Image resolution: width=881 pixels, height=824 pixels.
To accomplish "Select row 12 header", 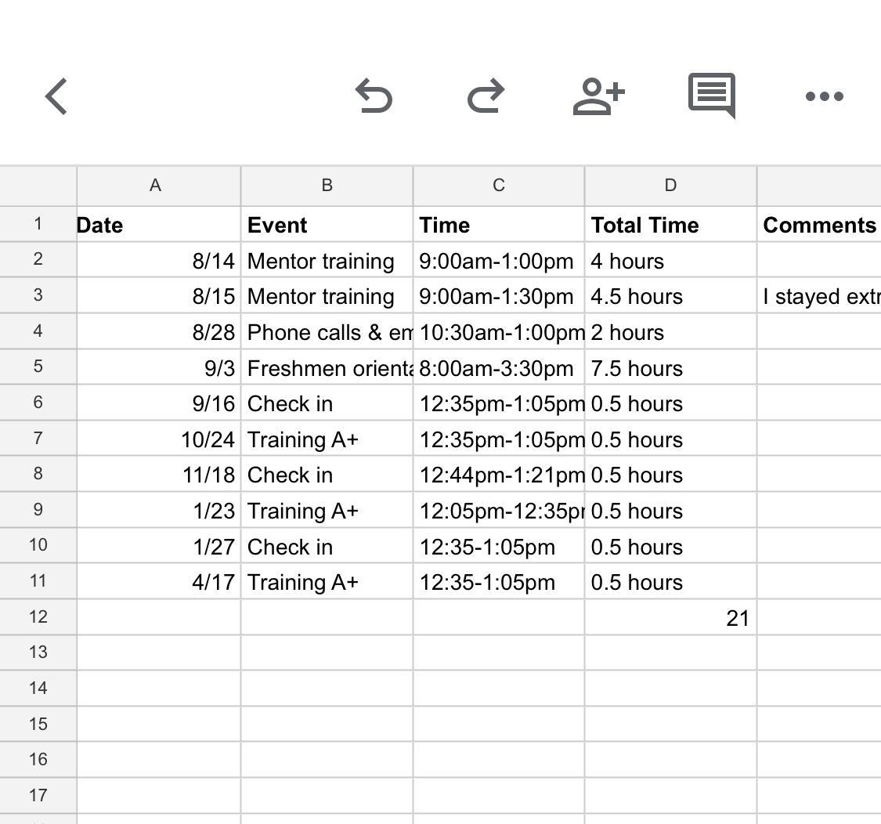I will pyautogui.click(x=38, y=617).
